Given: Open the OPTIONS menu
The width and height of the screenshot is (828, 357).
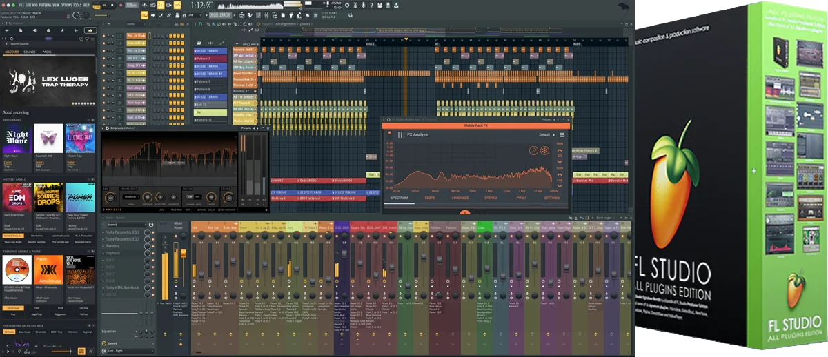Looking at the screenshot, I should coord(66,5).
